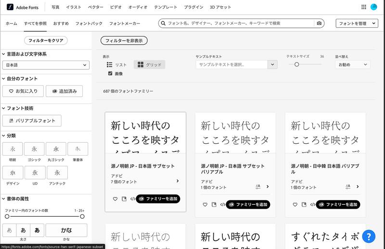The width and height of the screenshot is (385, 249).
Task: Open the お勧め sort order dropdown
Action: [x=352, y=64]
